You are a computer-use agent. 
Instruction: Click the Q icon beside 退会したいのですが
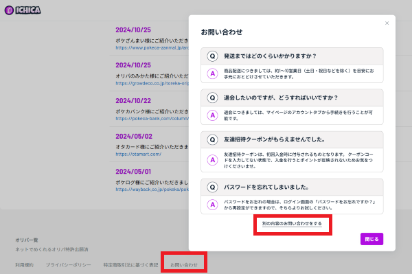pos(212,98)
